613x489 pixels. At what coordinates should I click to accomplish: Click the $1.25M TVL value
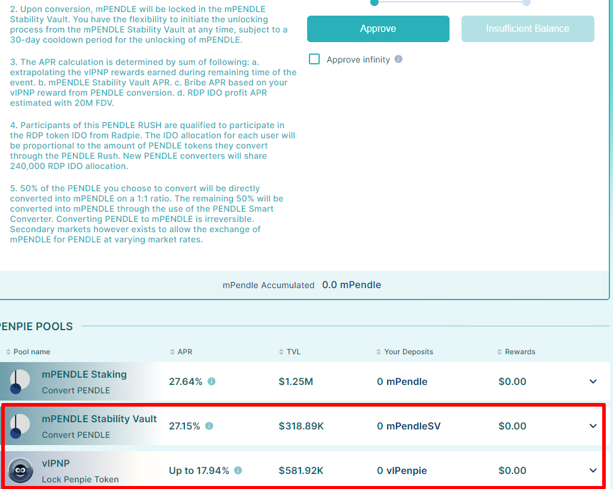296,381
